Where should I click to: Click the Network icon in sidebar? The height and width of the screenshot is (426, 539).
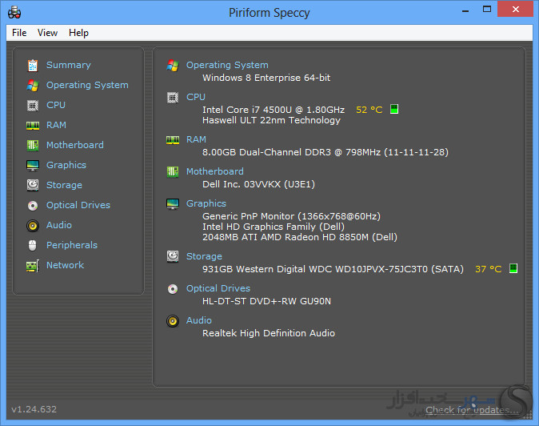coord(33,265)
